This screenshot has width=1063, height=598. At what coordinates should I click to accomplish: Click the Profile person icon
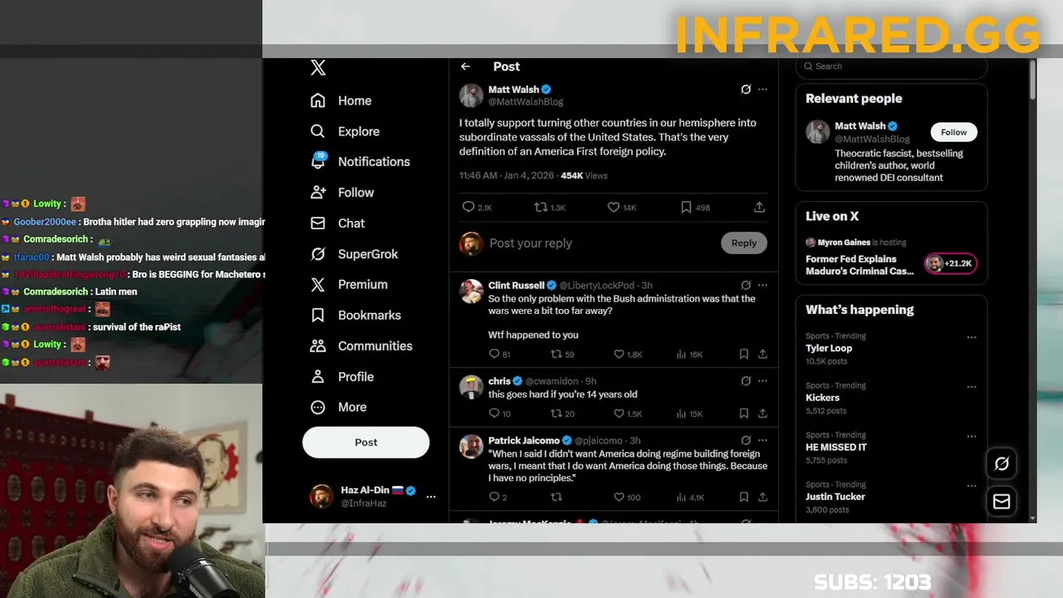tap(318, 377)
